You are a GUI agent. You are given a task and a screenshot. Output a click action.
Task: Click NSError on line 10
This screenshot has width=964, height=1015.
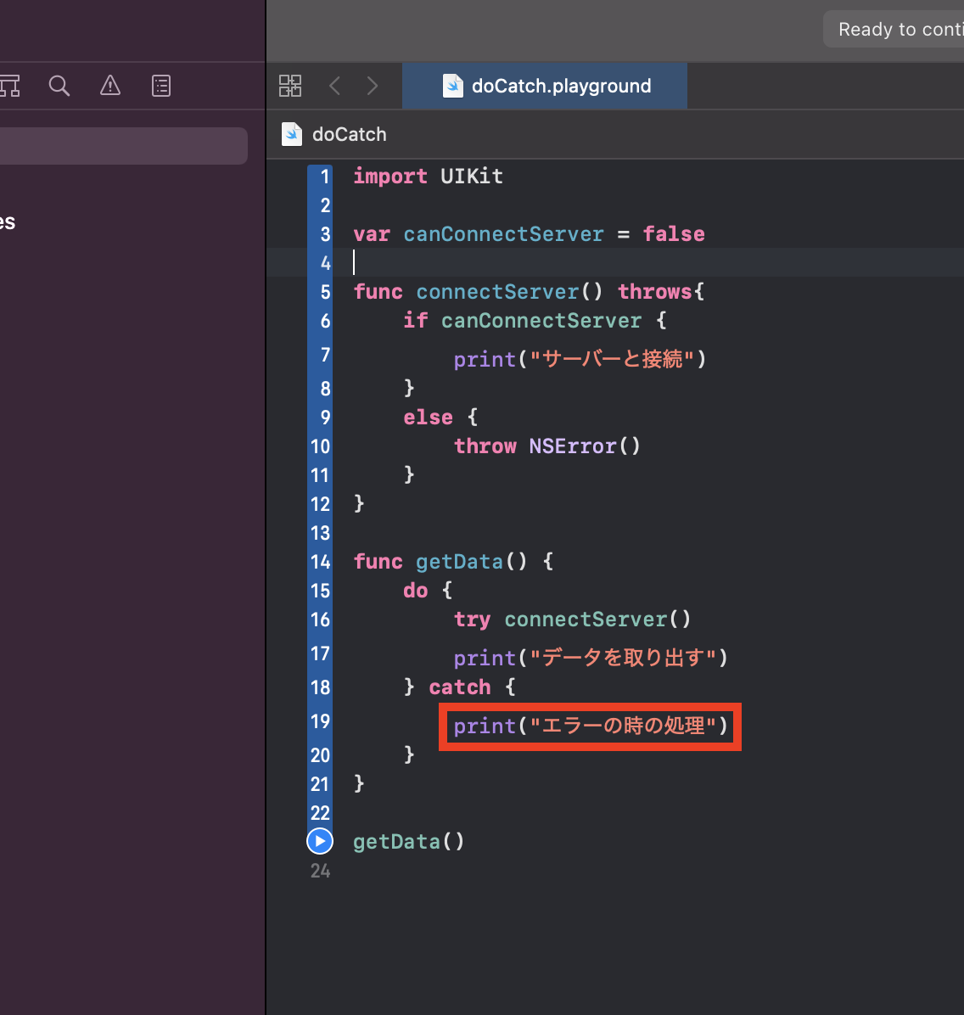pos(573,446)
